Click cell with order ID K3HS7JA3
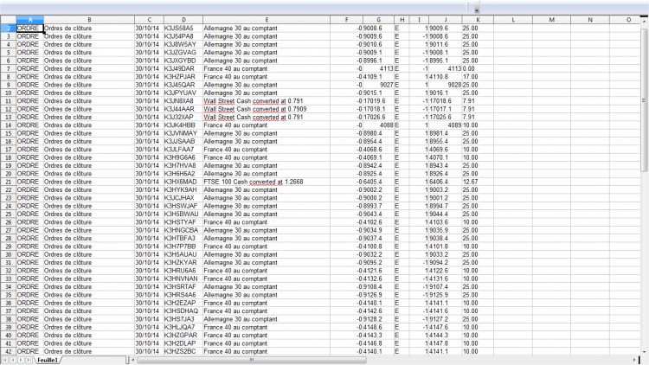Viewport: 649px width, 365px height. point(183,319)
